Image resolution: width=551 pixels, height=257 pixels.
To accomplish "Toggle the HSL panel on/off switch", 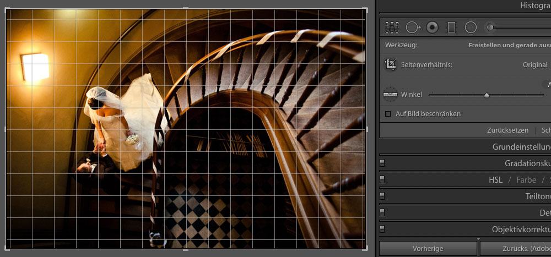I will click(x=382, y=179).
